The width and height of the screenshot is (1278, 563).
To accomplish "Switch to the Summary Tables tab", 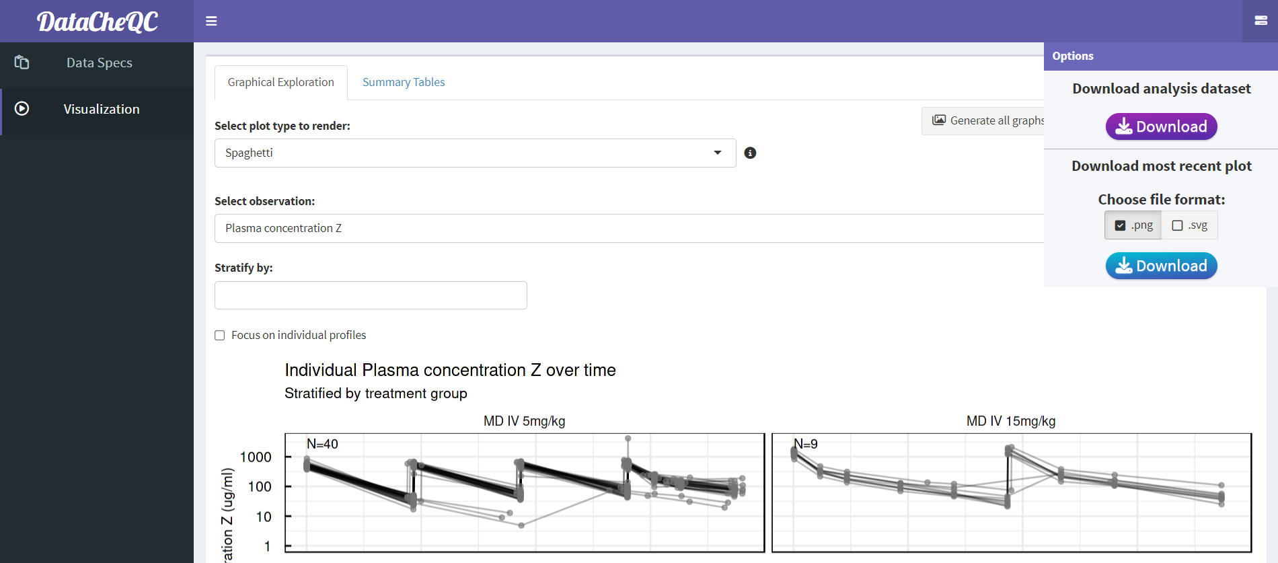I will pos(404,82).
